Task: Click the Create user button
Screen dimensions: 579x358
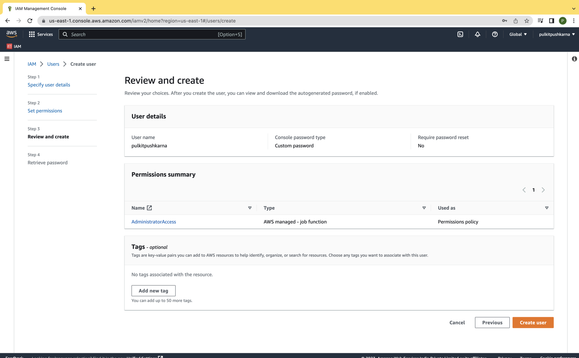Action: click(533, 322)
